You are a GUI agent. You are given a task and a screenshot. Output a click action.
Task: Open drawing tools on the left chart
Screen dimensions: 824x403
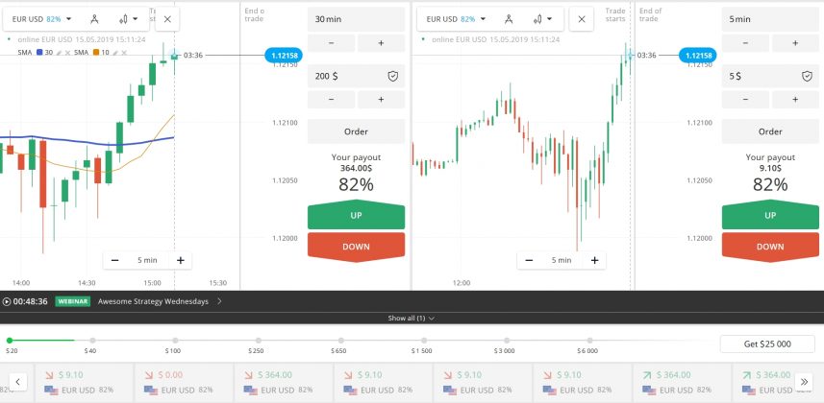click(93, 18)
